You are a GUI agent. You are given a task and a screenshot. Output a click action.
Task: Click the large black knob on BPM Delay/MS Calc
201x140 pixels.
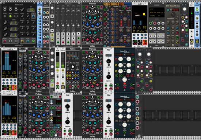[x=173, y=14]
